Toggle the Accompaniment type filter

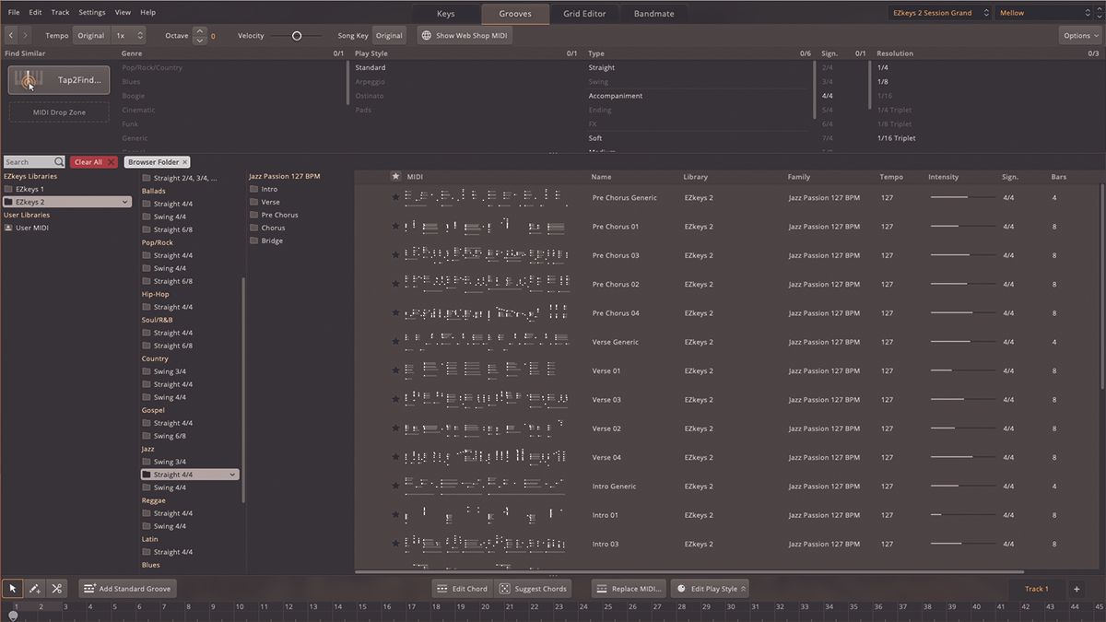(616, 96)
